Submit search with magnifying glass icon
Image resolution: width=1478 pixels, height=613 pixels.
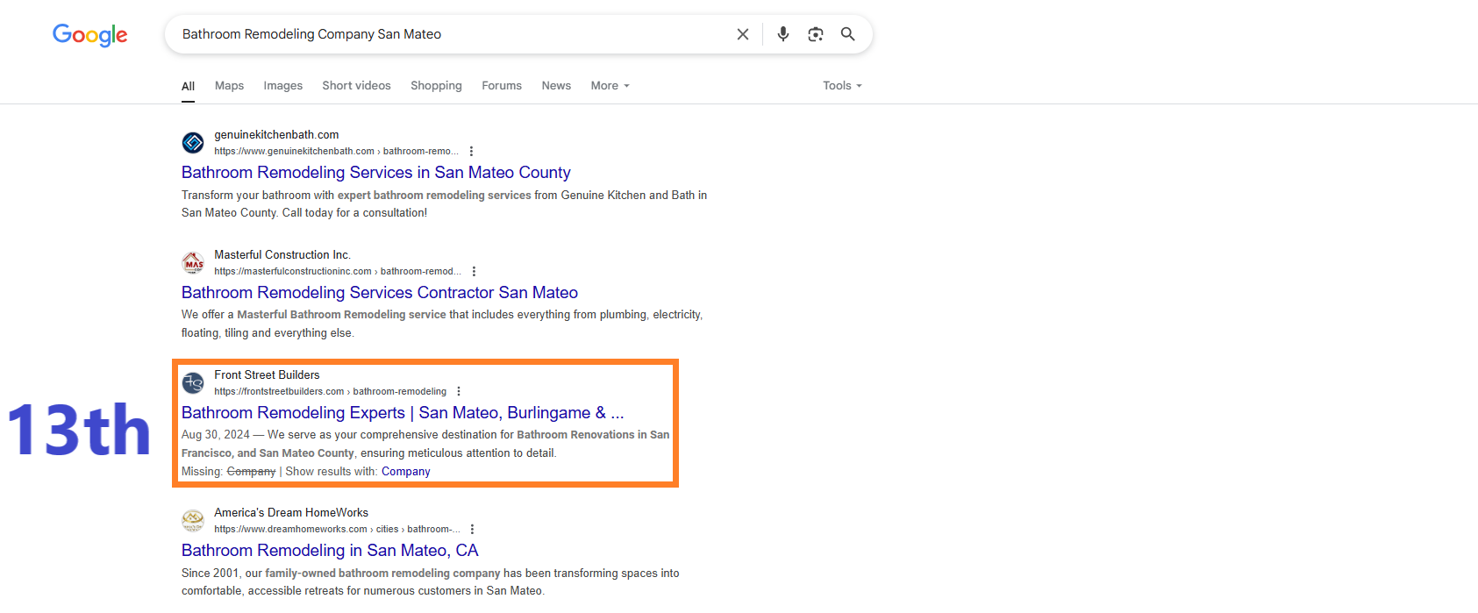coord(848,34)
